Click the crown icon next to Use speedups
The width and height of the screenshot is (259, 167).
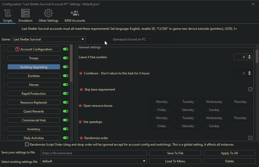80,122
